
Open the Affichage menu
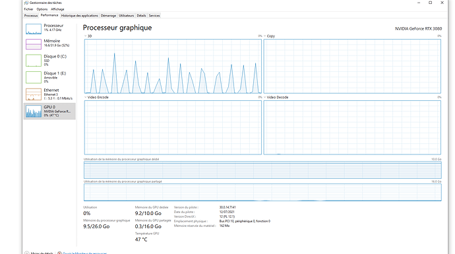tap(57, 9)
